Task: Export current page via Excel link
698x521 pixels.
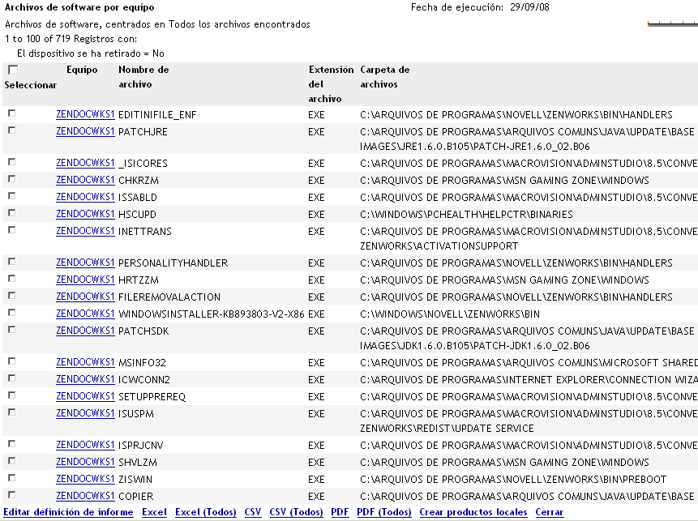Action: [155, 512]
